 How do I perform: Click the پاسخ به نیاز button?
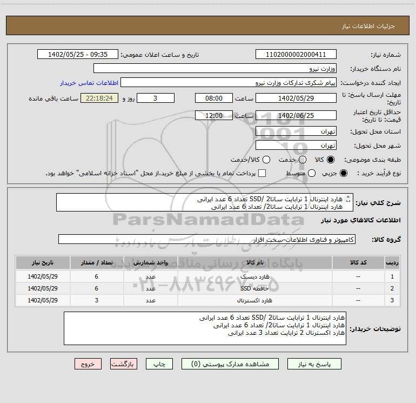pos(314,364)
